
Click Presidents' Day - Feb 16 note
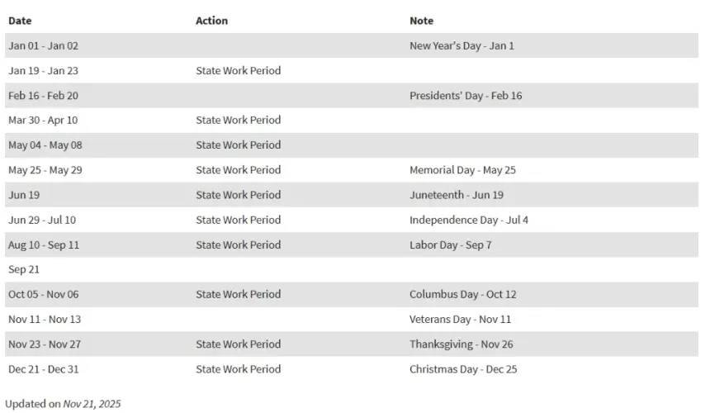point(466,96)
